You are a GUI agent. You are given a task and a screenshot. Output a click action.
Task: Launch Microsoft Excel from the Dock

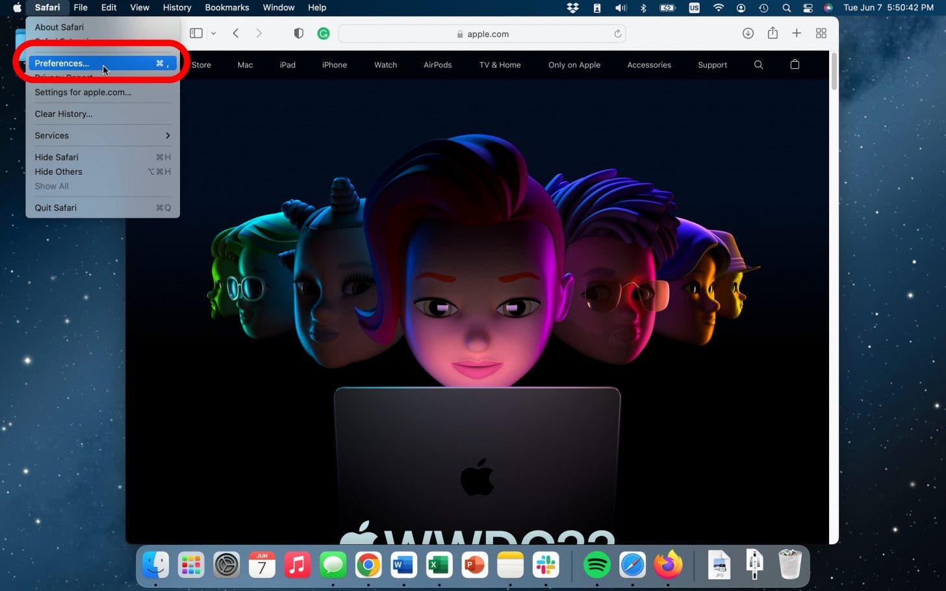[x=439, y=565]
